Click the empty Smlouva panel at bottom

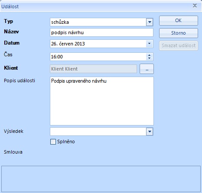pos(101,179)
